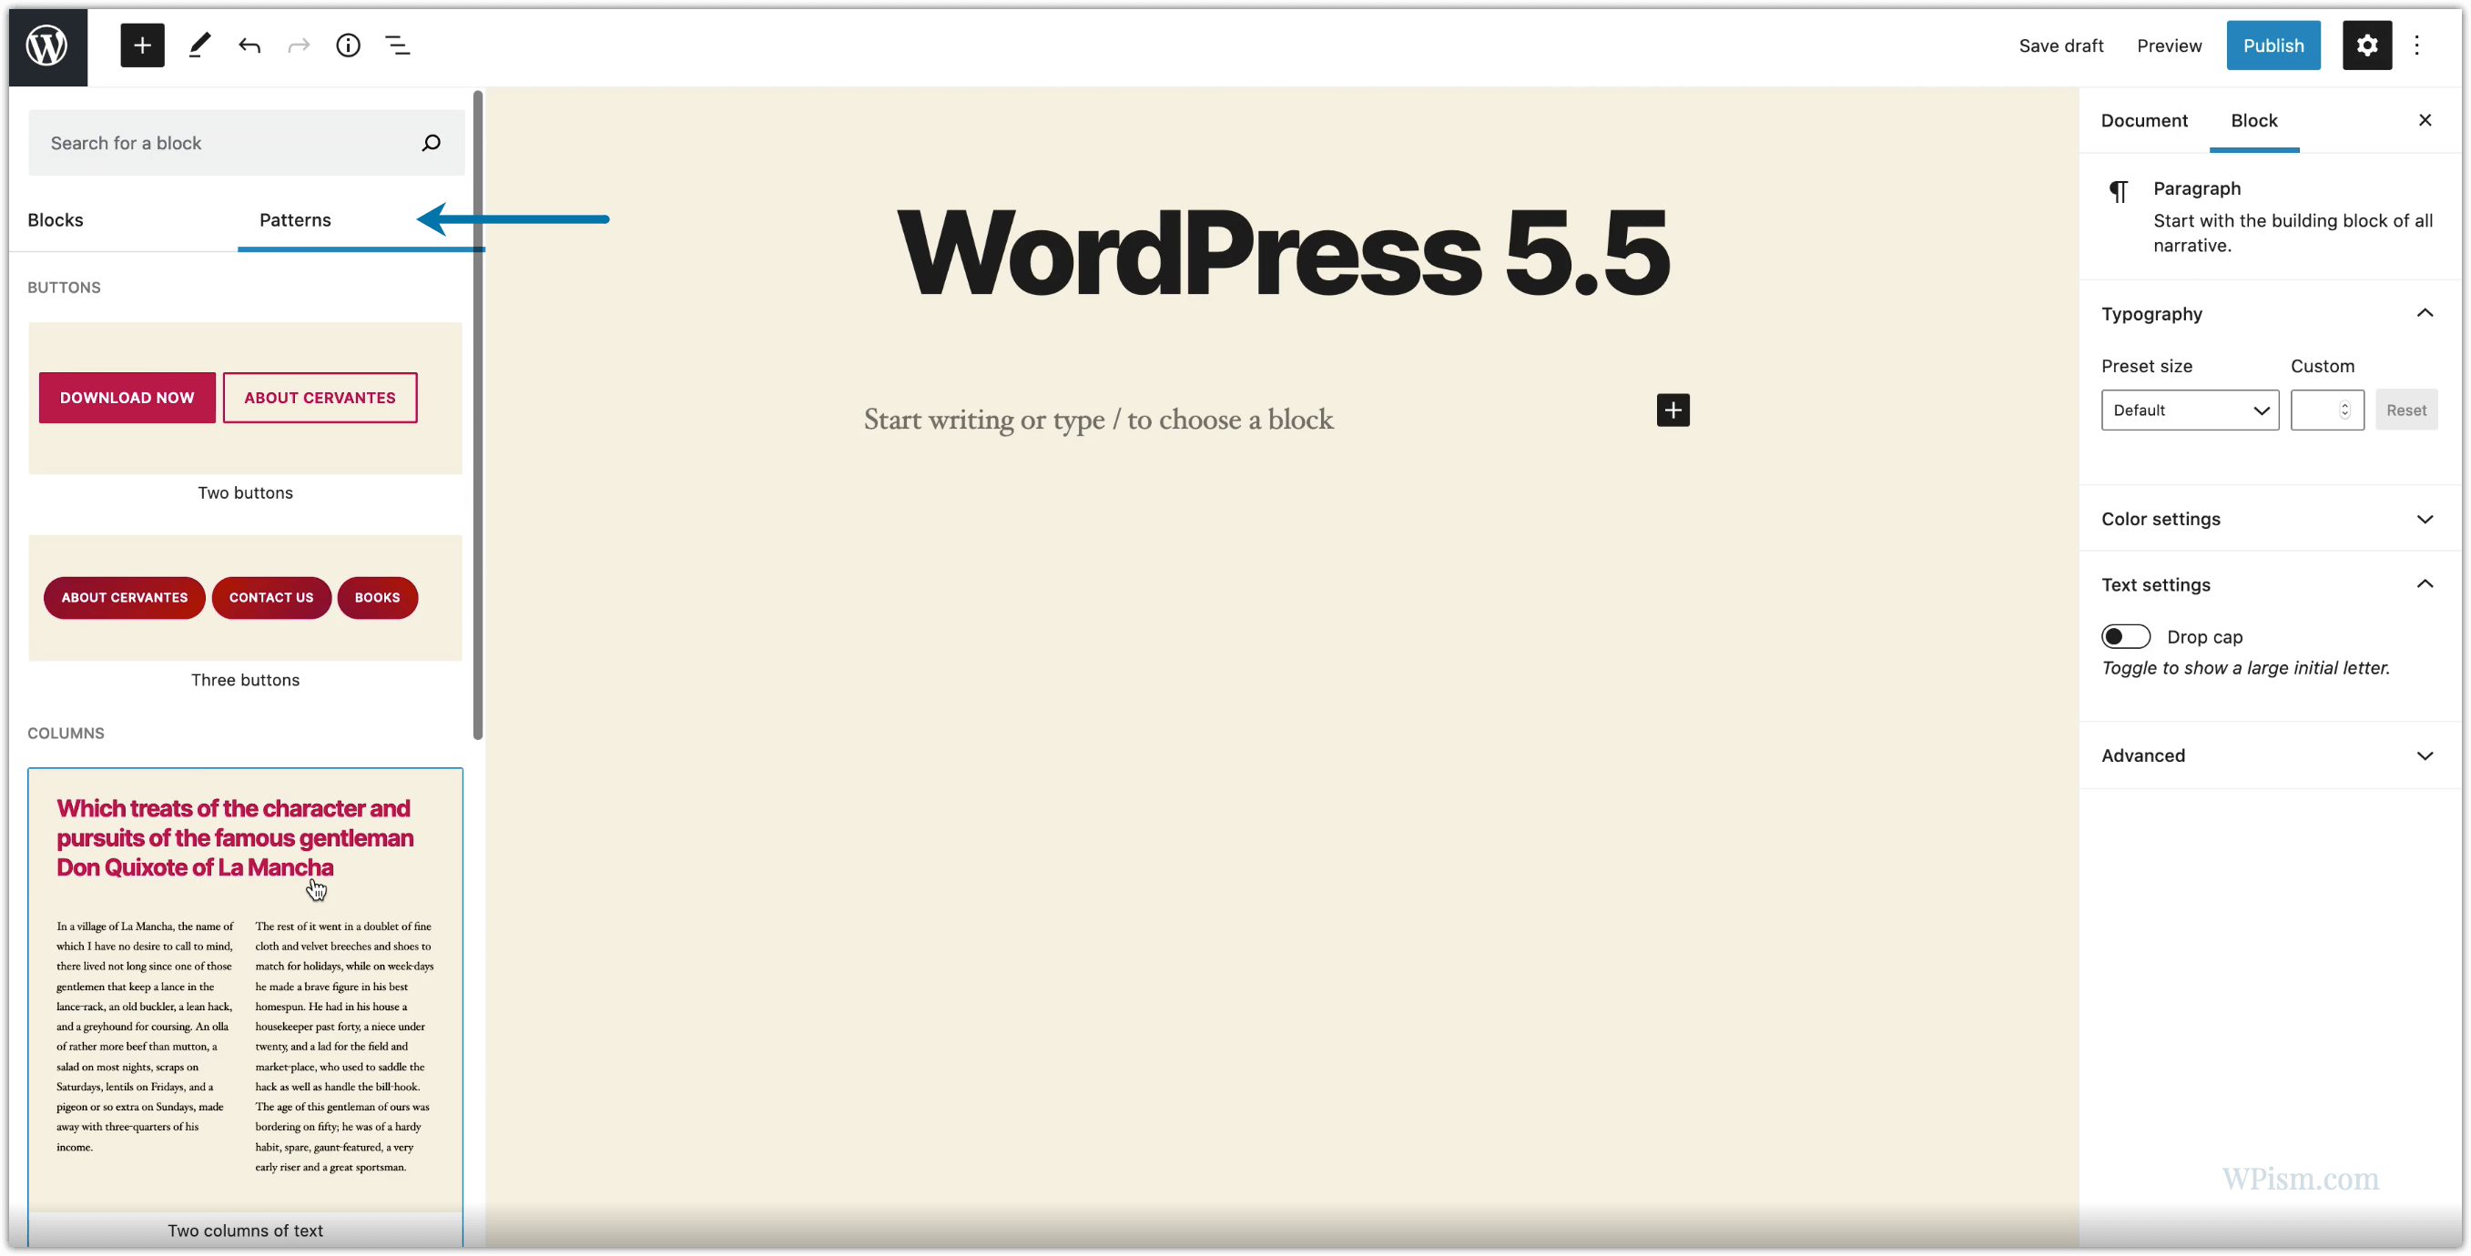Open the more options kebab menu

point(2418,46)
